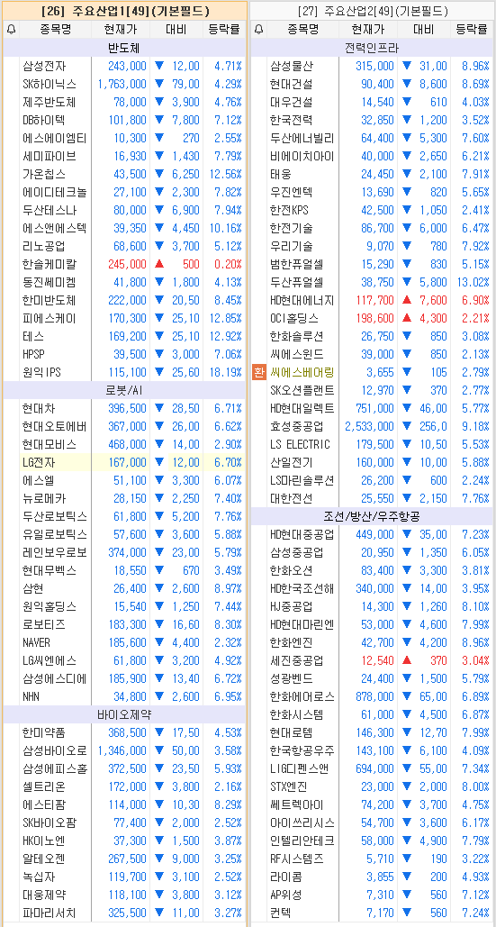Select the 두산퓨얼셀 stock name

pyautogui.click(x=296, y=283)
